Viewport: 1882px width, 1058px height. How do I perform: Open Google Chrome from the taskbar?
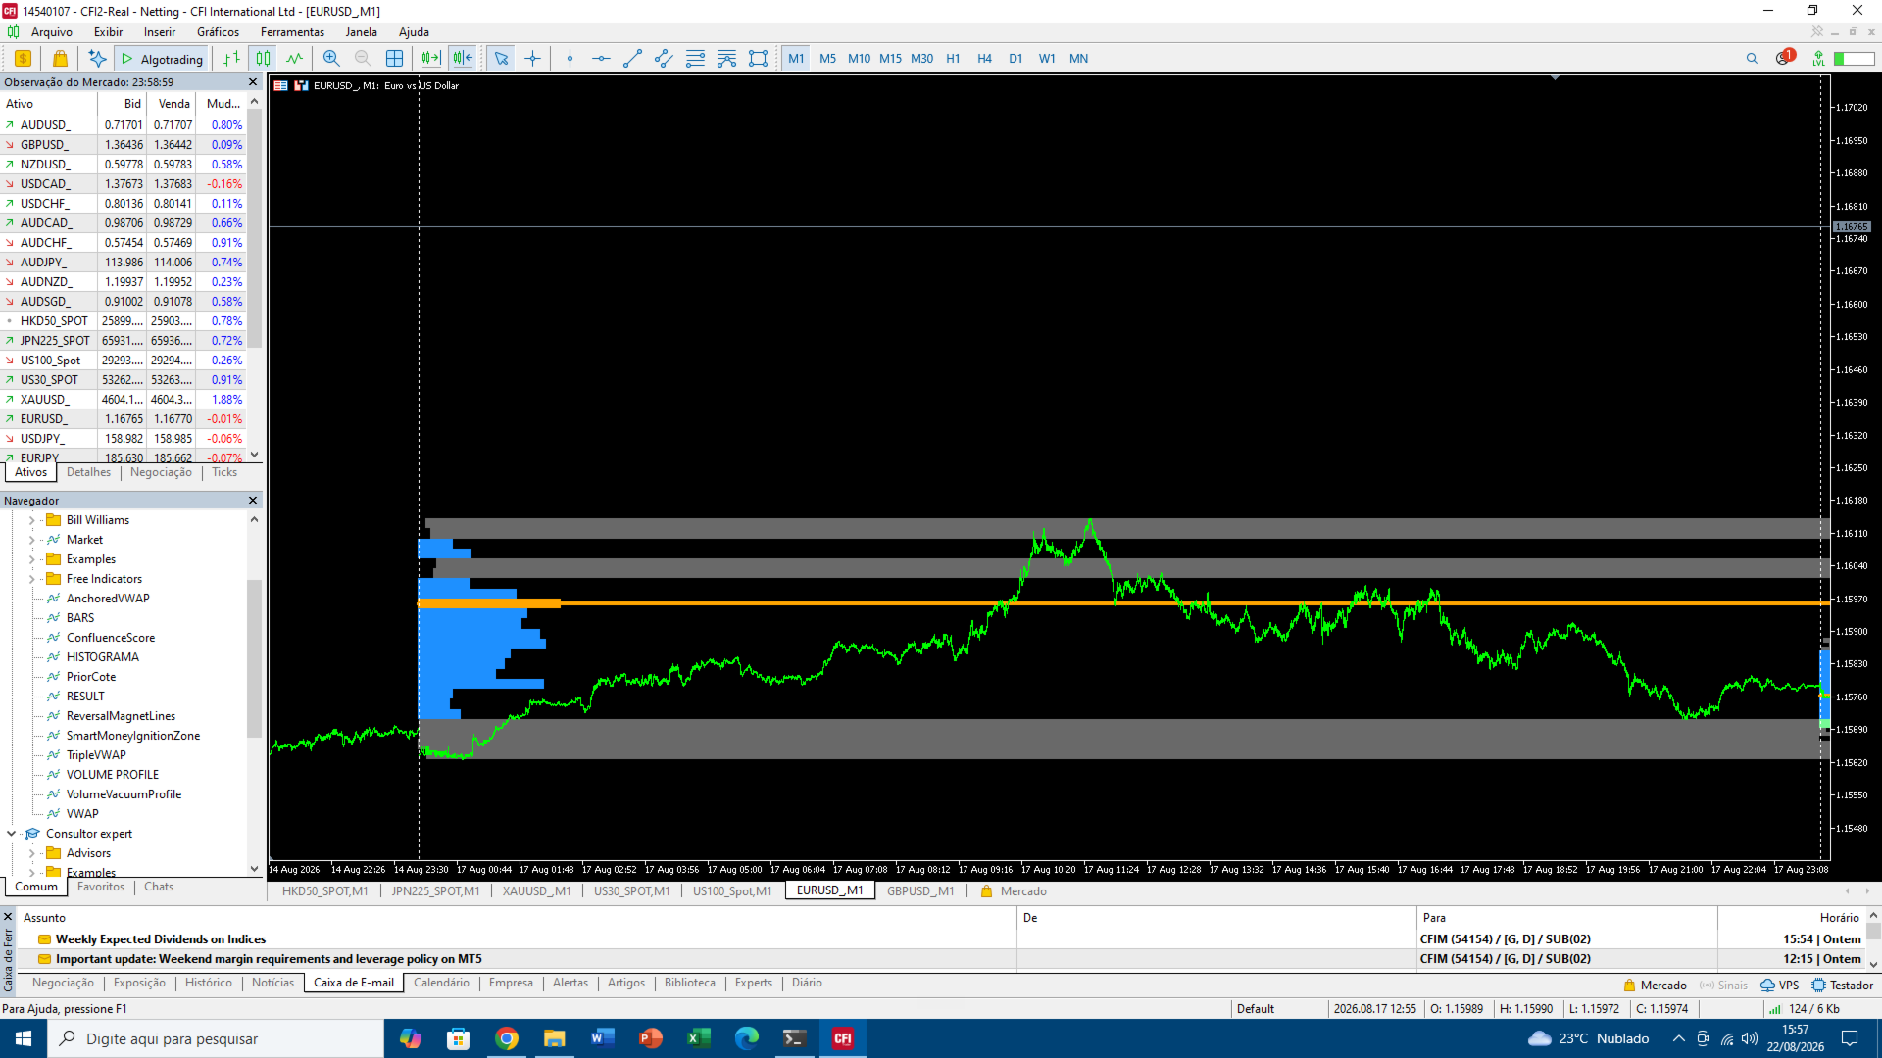coord(507,1038)
